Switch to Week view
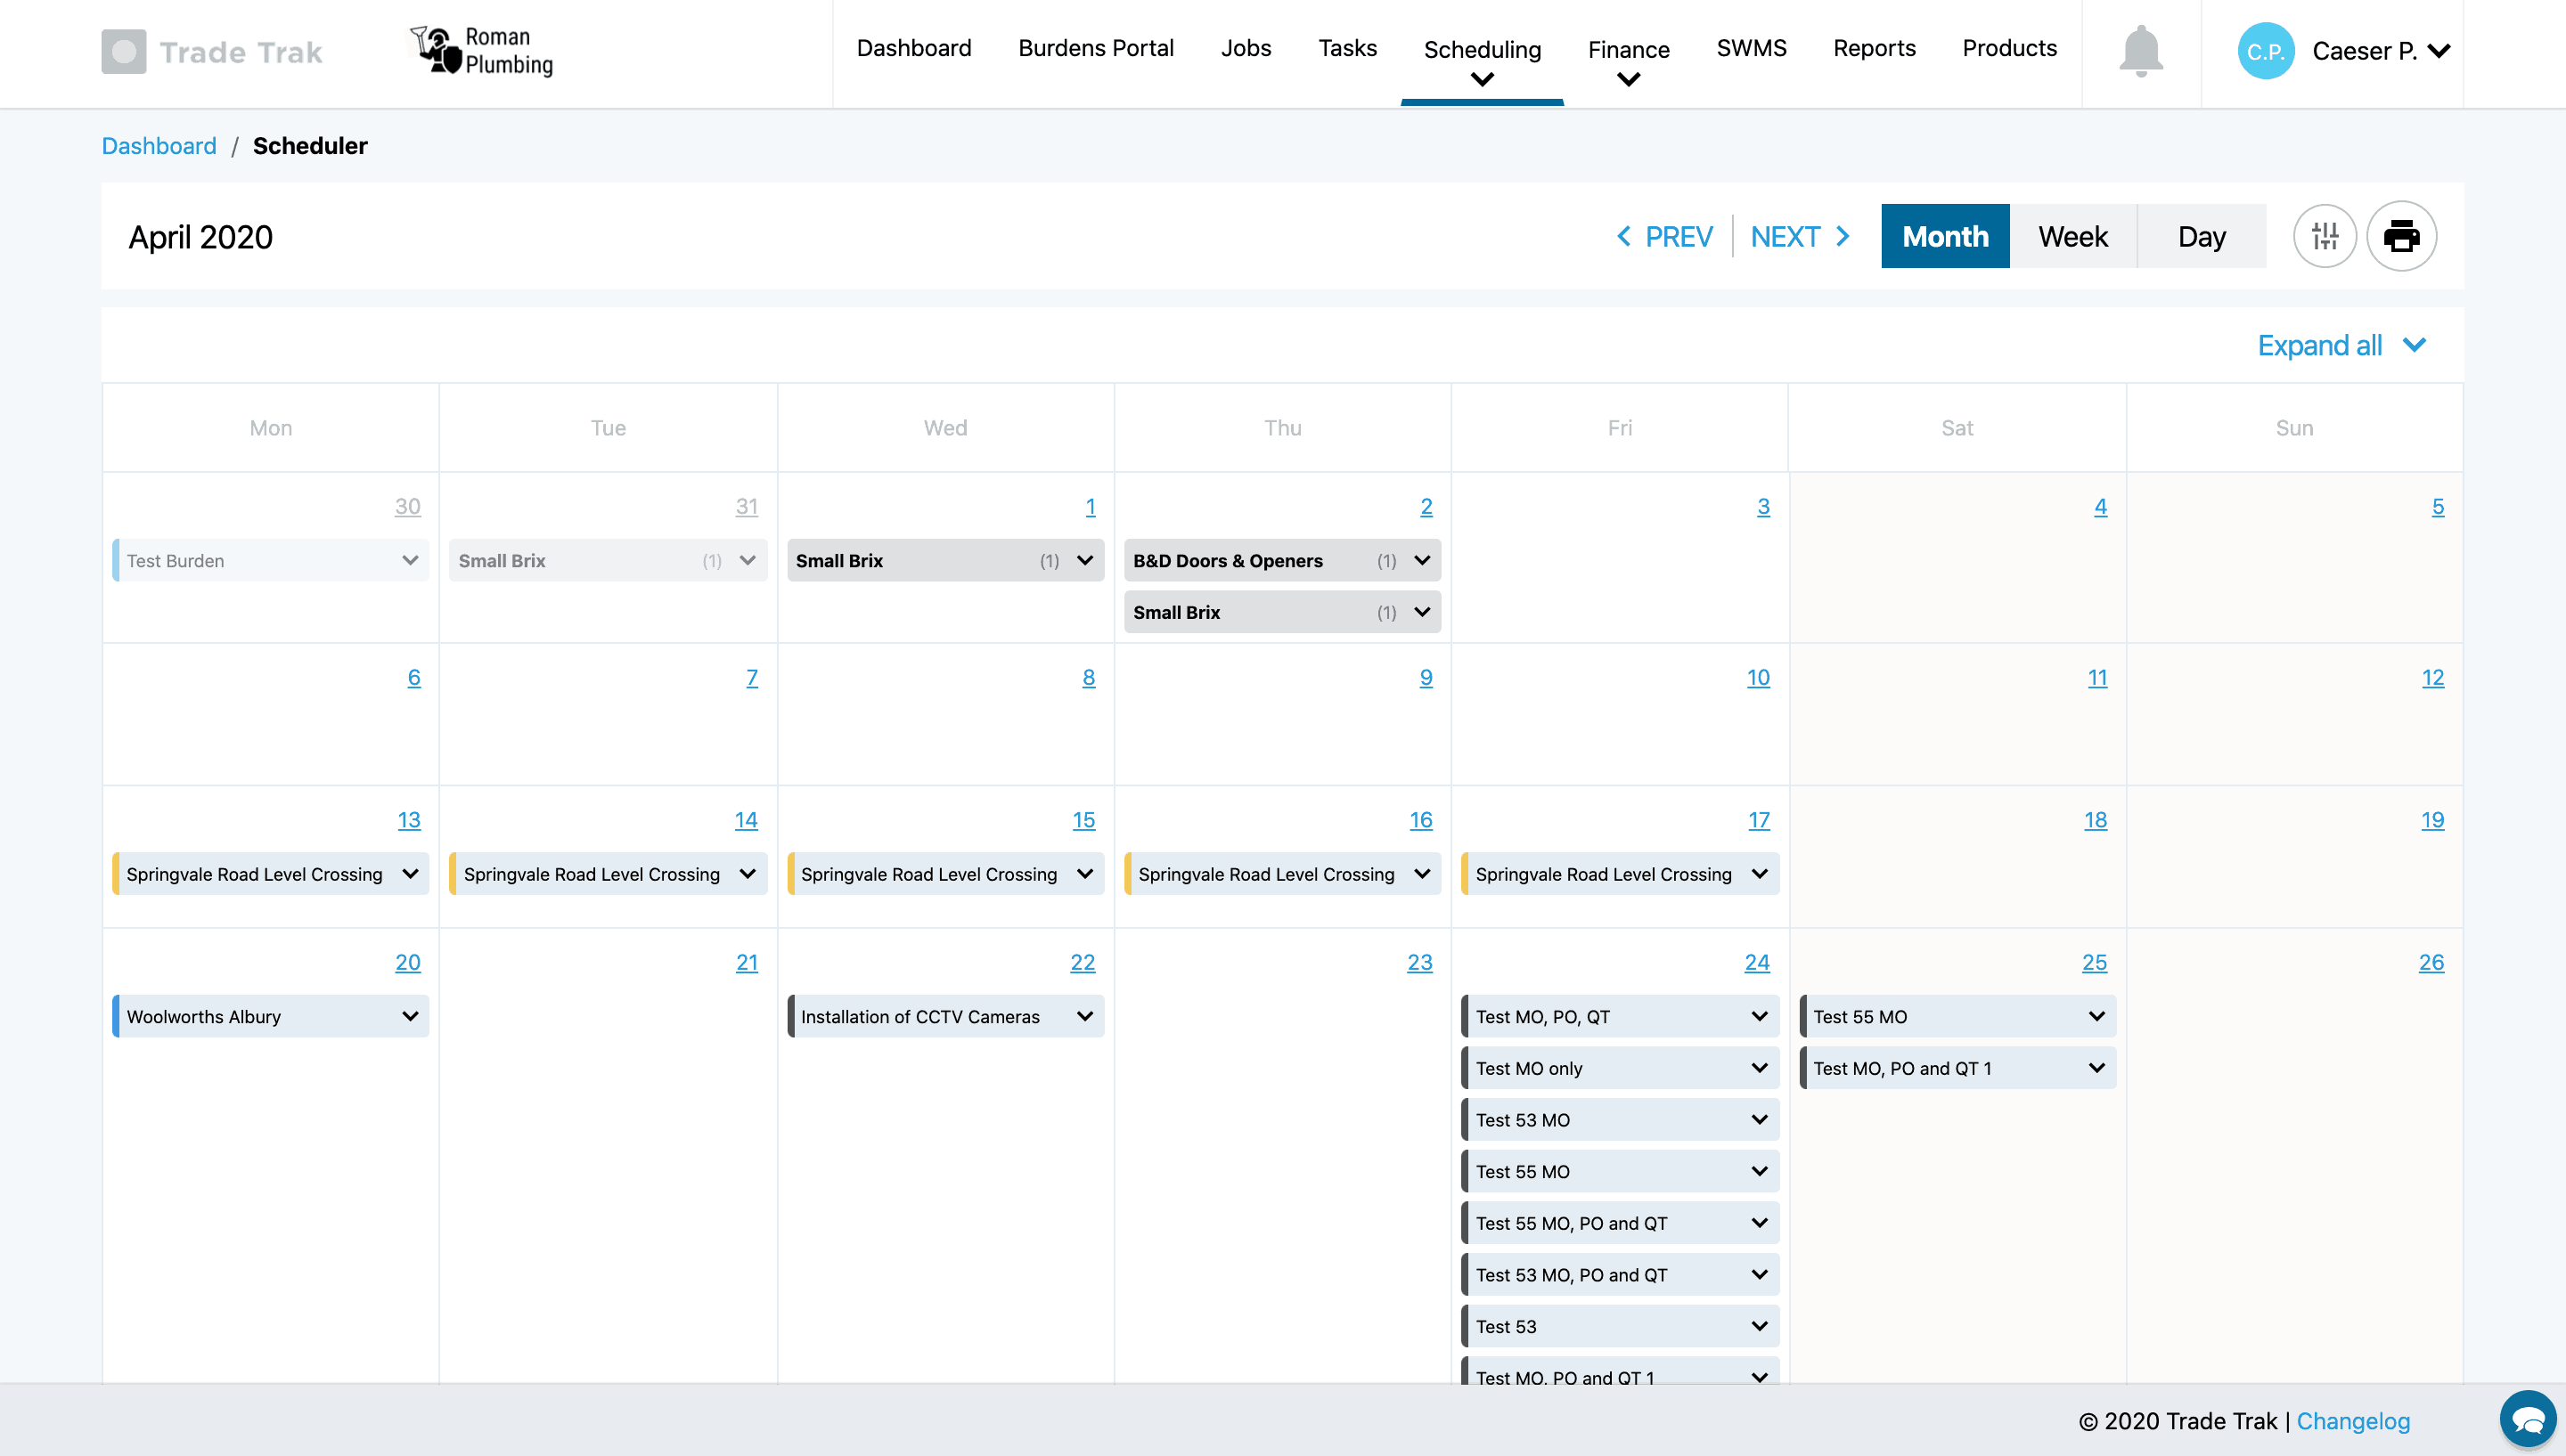Screen dimensions: 2566x1456 (2072, 236)
